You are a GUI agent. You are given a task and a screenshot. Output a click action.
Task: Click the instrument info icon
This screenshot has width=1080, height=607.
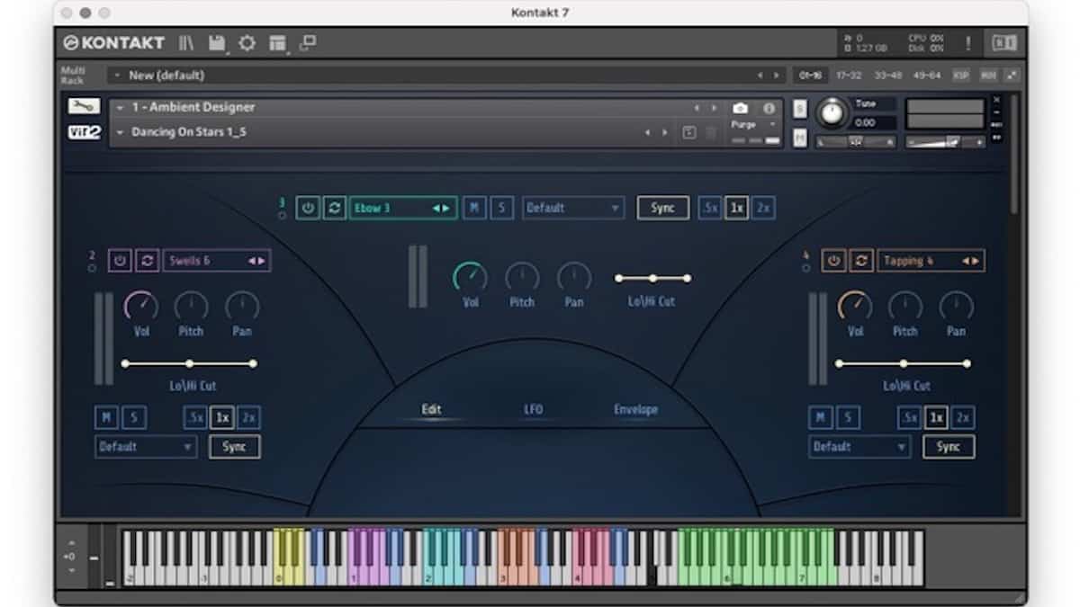coord(769,108)
